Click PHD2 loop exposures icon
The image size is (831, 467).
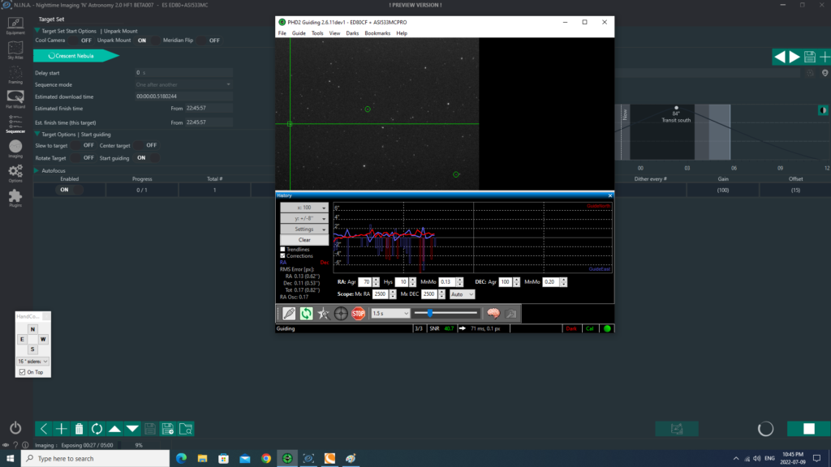click(306, 314)
